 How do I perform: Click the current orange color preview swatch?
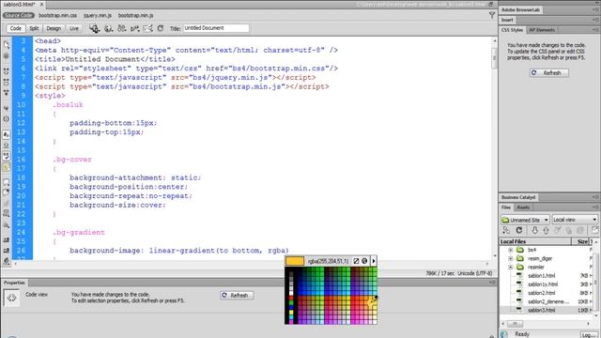(295, 261)
